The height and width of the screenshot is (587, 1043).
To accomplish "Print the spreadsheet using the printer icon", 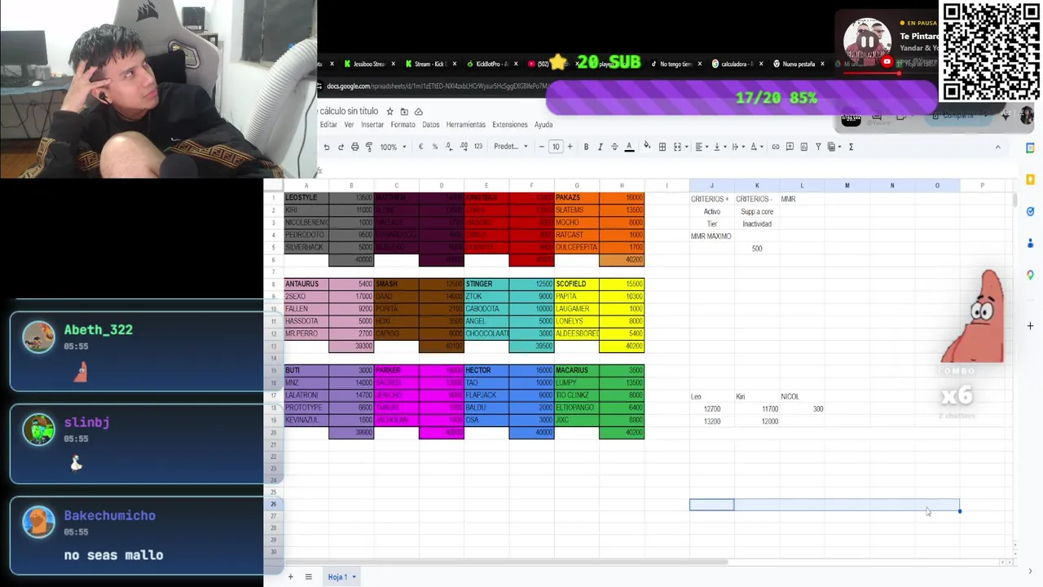I will pos(354,147).
